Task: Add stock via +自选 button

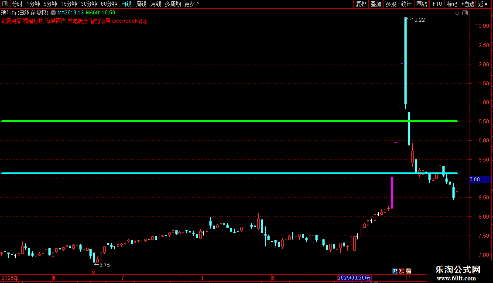Action: pos(468,4)
